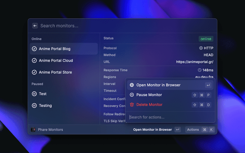Click the clock icon beside response time
Image resolution: width=245 pixels, height=153 pixels.
199,70
